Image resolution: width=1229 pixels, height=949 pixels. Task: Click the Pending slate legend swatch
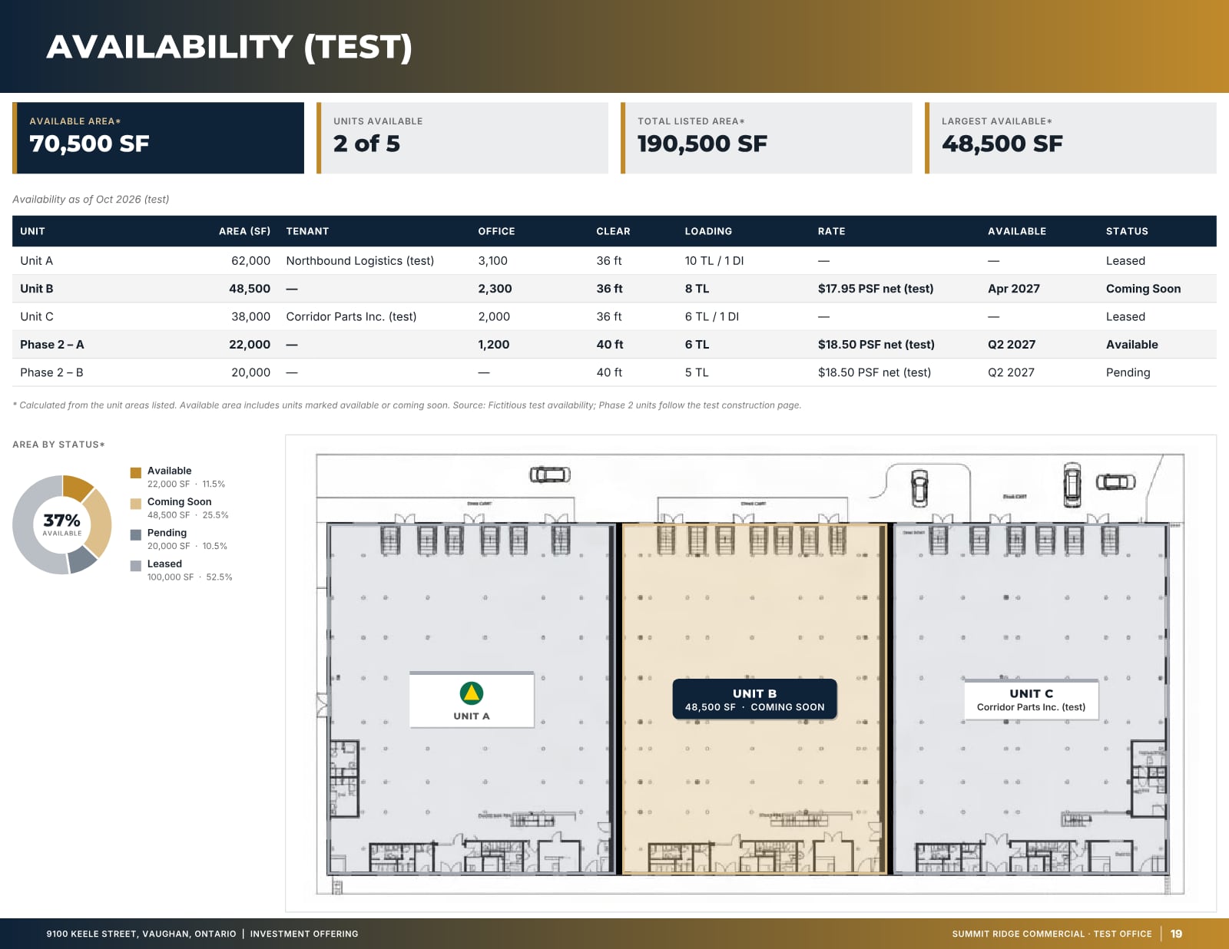[x=136, y=534]
